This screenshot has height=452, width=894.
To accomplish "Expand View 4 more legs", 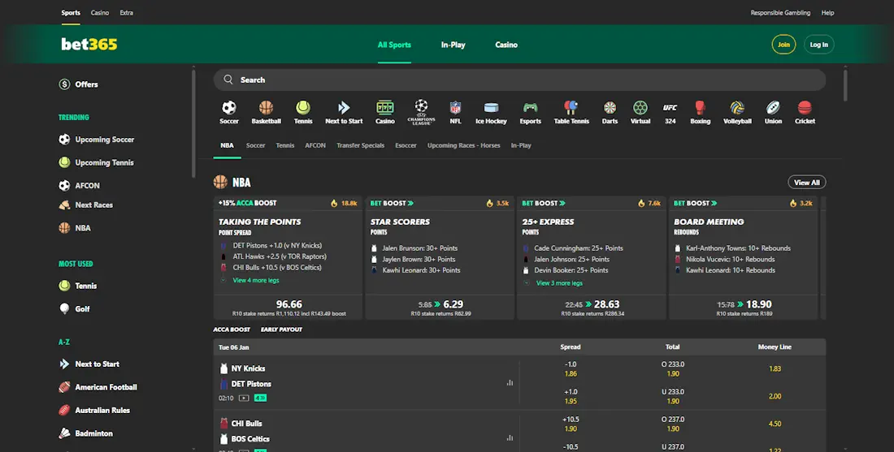I will click(256, 280).
